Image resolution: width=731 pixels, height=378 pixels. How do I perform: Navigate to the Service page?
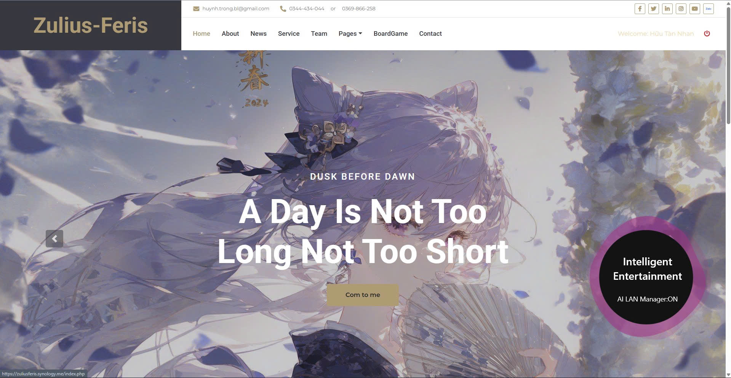pos(289,33)
